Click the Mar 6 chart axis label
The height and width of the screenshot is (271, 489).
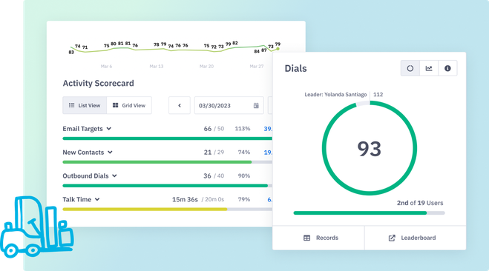(106, 67)
